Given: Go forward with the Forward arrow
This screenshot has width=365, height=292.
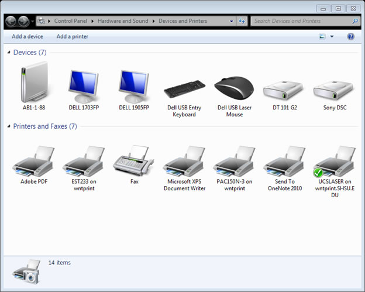Looking at the screenshot, I should pos(23,22).
